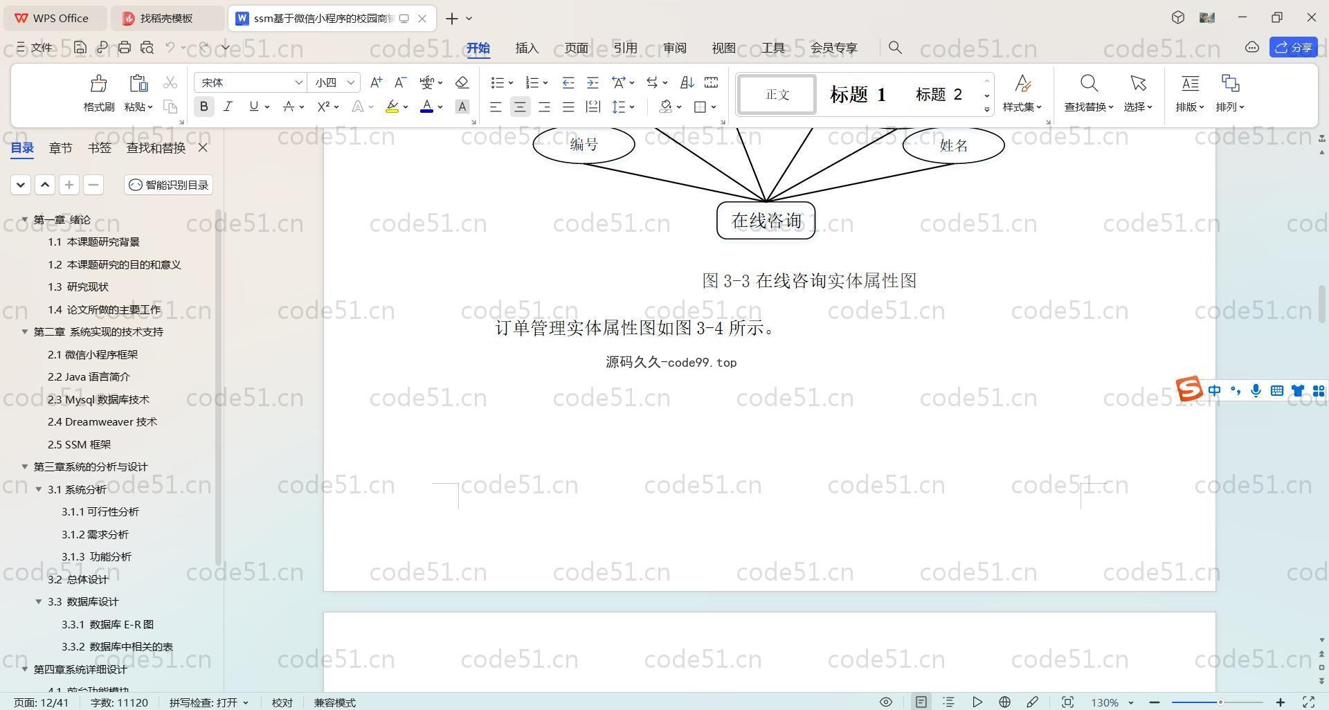The image size is (1329, 710).
Task: Click the font color A swatch
Action: pos(426,107)
